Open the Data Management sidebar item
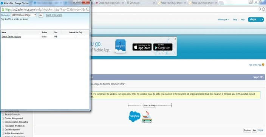 pos(12,130)
